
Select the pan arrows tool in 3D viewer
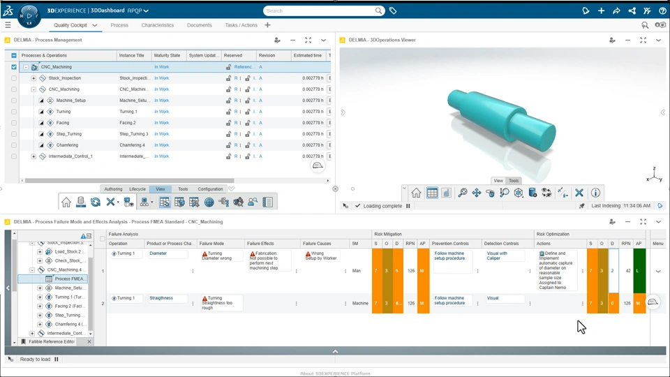pyautogui.click(x=477, y=193)
